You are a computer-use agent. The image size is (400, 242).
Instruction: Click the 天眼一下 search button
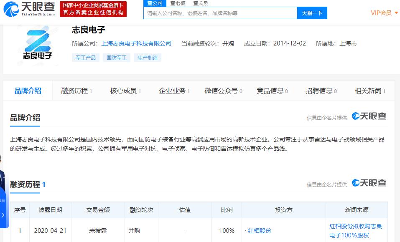click(312, 13)
